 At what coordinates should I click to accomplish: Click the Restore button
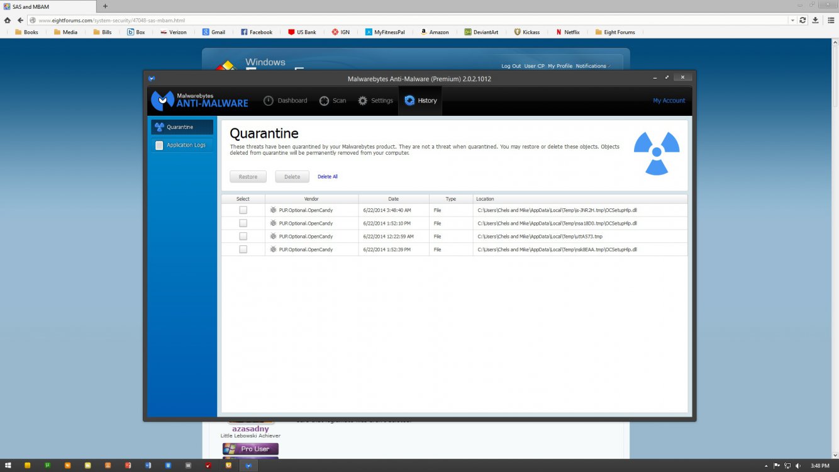coord(248,177)
